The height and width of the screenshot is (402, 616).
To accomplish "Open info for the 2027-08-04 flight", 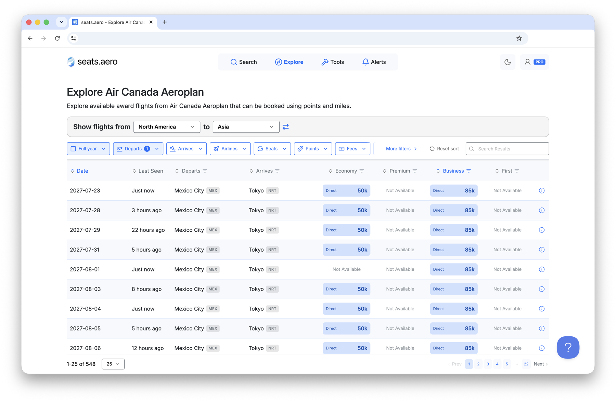I will coord(542,309).
